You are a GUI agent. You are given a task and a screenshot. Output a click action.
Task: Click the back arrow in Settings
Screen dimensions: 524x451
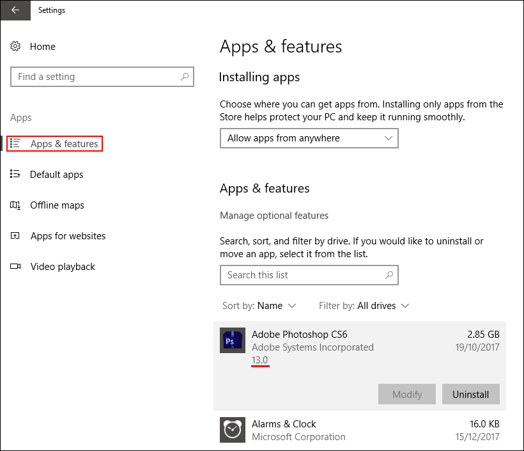[x=15, y=10]
